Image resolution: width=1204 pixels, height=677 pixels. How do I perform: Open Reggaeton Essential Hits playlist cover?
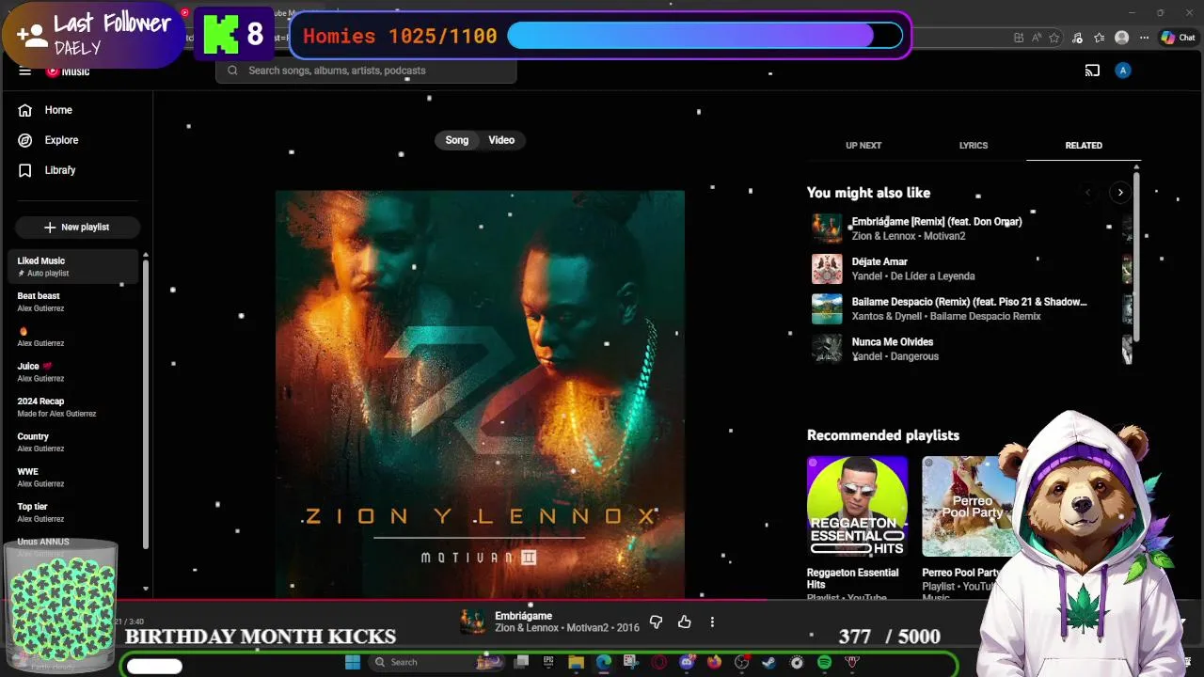tap(857, 507)
